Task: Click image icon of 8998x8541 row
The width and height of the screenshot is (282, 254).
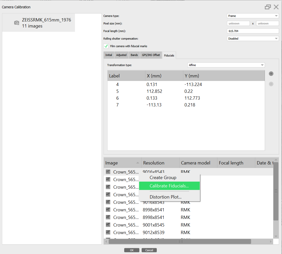Action: click(108, 210)
